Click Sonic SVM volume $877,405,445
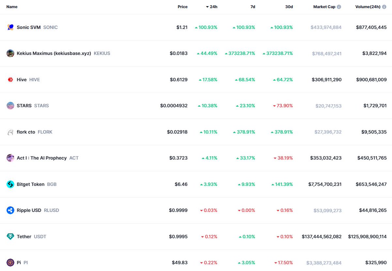Viewport: 392px width, 271px height. 371,27
